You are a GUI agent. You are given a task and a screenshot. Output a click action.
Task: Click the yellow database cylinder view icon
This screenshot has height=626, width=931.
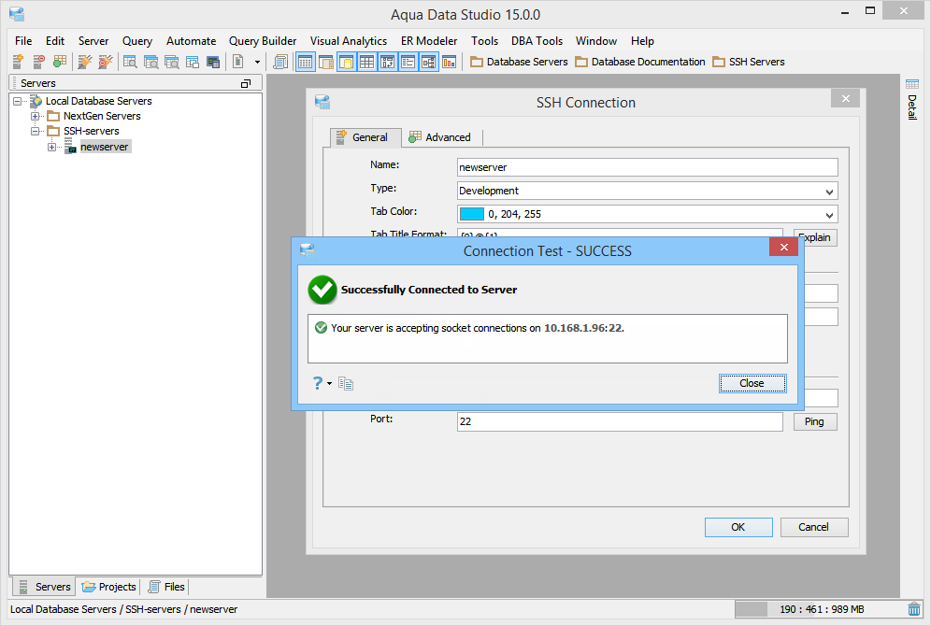click(x=347, y=62)
